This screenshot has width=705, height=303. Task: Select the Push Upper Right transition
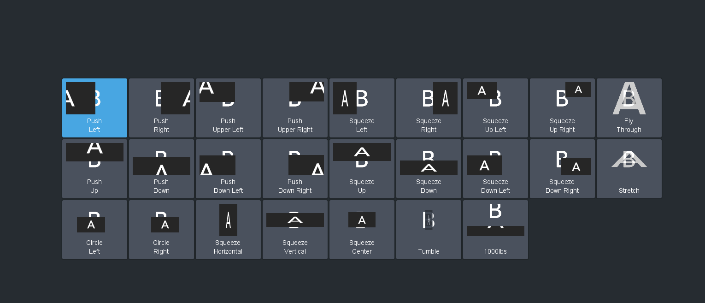[x=295, y=108]
